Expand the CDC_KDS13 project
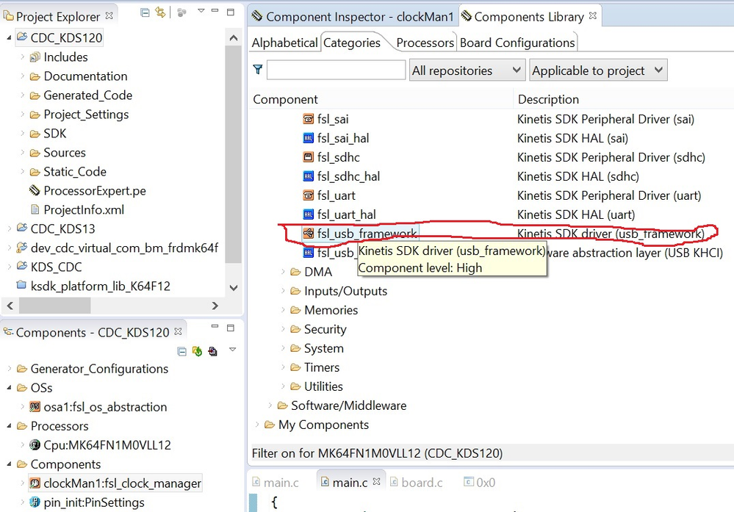 9,228
